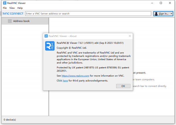
Task: Click the user avatar icon on Sign in
Action: pyautogui.click(x=156, y=14)
